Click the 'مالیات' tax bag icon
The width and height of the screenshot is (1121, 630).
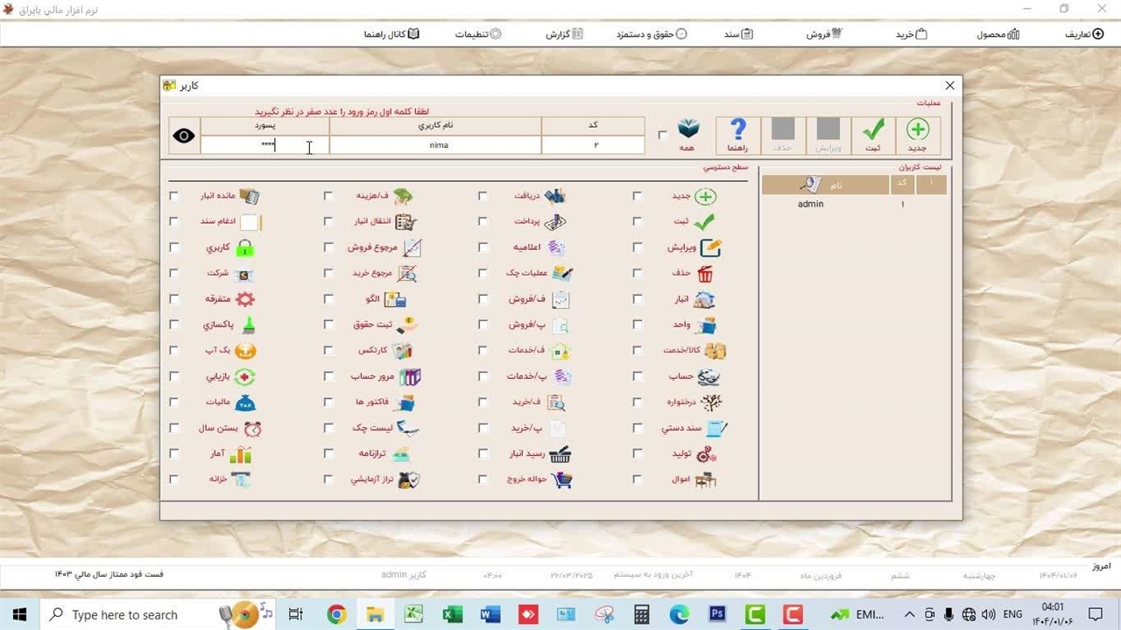click(246, 402)
